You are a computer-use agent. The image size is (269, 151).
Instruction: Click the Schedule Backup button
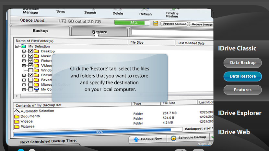tap(188, 138)
